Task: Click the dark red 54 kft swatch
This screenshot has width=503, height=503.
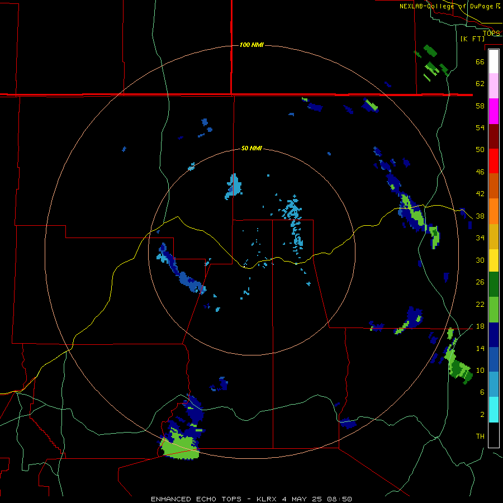Action: (493, 136)
